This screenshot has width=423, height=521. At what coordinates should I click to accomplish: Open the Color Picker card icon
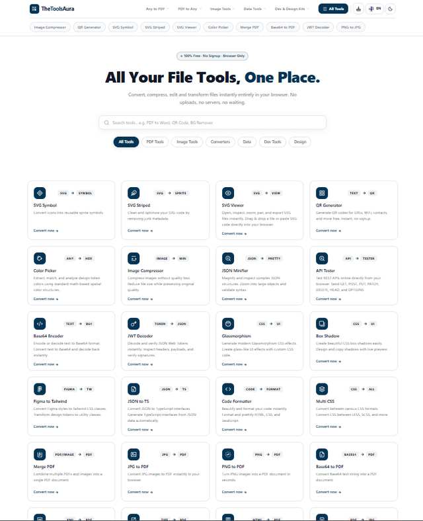pos(40,258)
